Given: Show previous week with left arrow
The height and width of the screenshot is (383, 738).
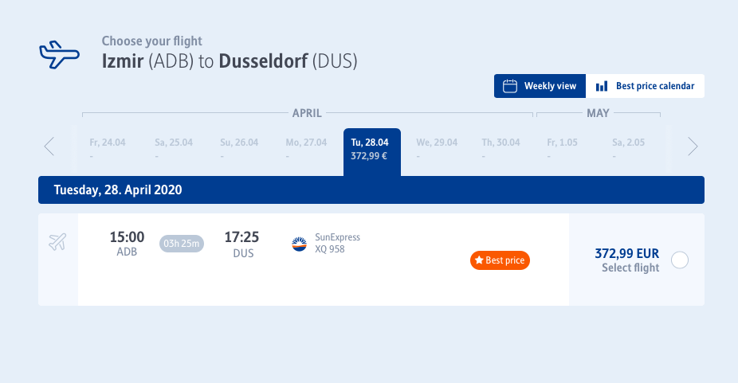Looking at the screenshot, I should pyautogui.click(x=49, y=147).
